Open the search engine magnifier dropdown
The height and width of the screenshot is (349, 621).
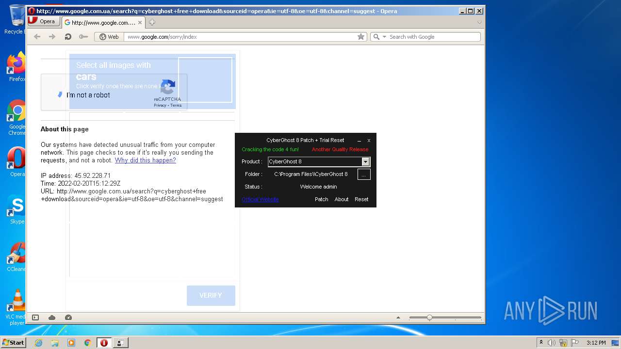[x=379, y=37]
